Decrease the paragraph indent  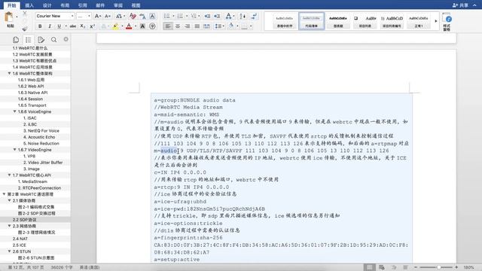point(207,16)
